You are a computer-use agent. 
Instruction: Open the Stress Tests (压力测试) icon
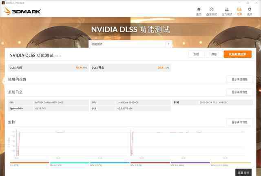227,11
